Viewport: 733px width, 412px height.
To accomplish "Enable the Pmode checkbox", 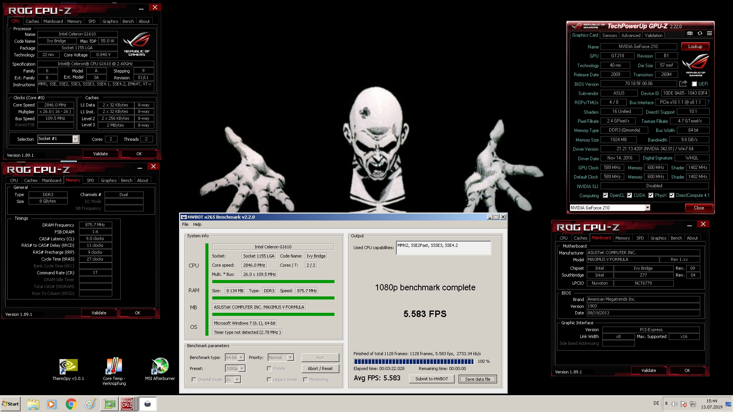I will click(x=269, y=369).
